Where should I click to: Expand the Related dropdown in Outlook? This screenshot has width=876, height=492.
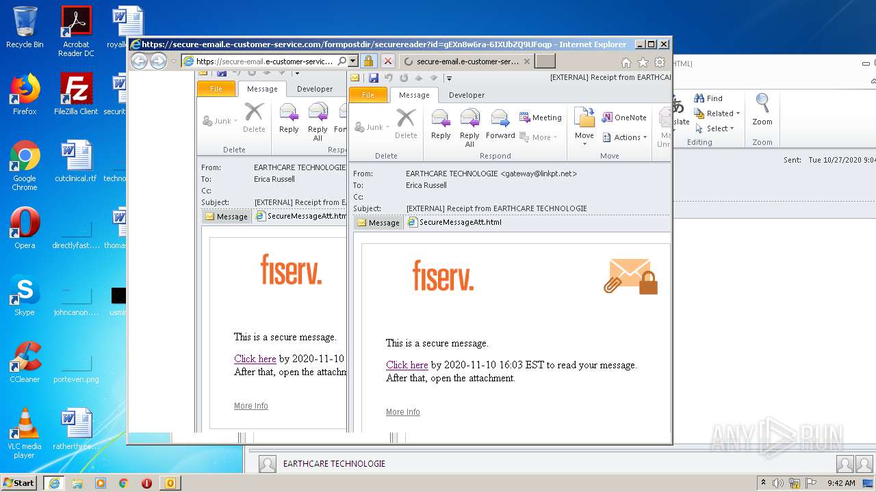tap(717, 113)
